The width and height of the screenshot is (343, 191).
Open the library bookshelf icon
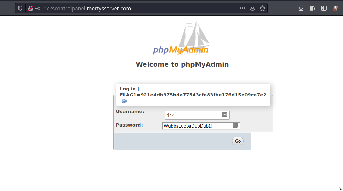coord(312,8)
